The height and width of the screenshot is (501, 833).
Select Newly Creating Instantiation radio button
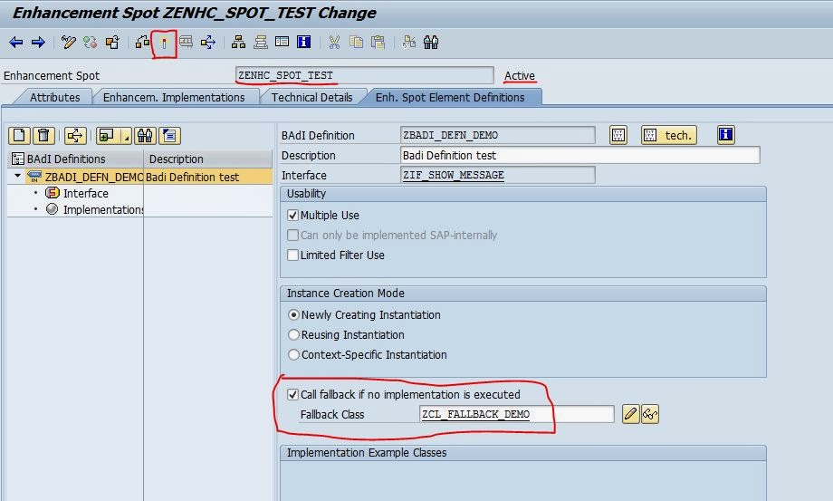click(x=293, y=315)
